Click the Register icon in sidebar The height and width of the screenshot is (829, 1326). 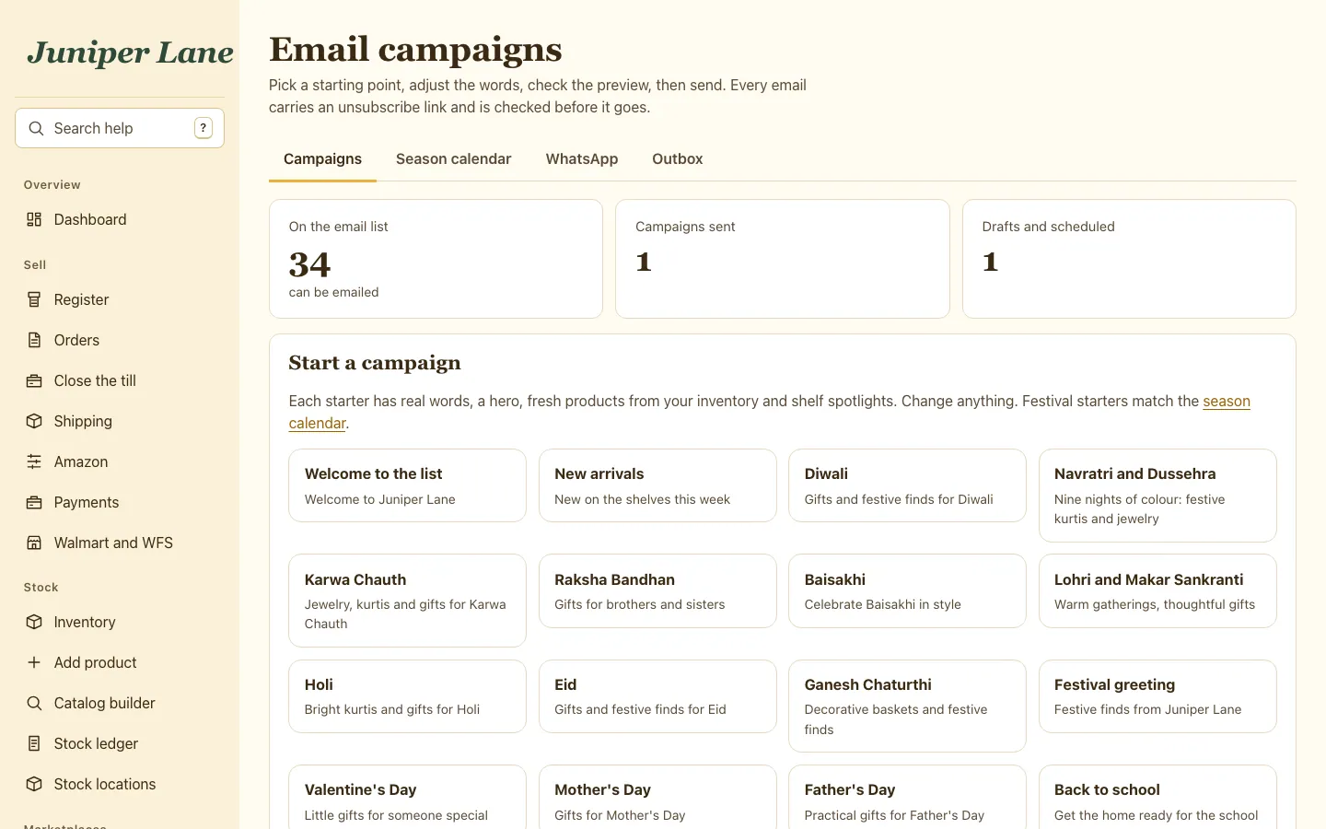(x=34, y=299)
